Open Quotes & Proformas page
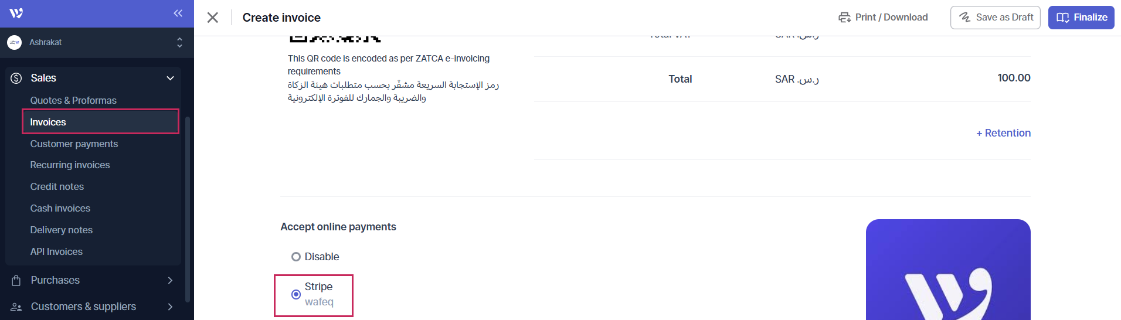This screenshot has width=1121, height=320. click(x=73, y=100)
